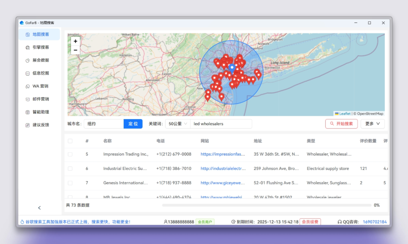The width and height of the screenshot is (408, 244).
Task: Click phone number +1(718) 386-7010
Action: [x=174, y=168]
